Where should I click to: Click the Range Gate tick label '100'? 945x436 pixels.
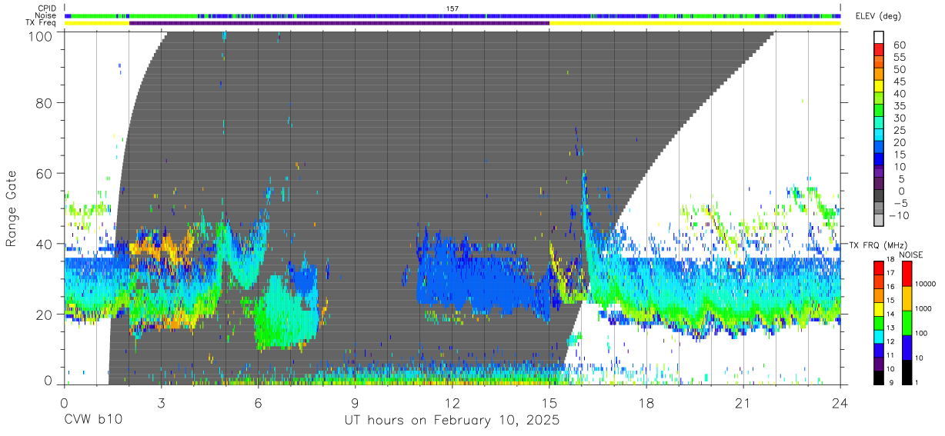[x=41, y=36]
